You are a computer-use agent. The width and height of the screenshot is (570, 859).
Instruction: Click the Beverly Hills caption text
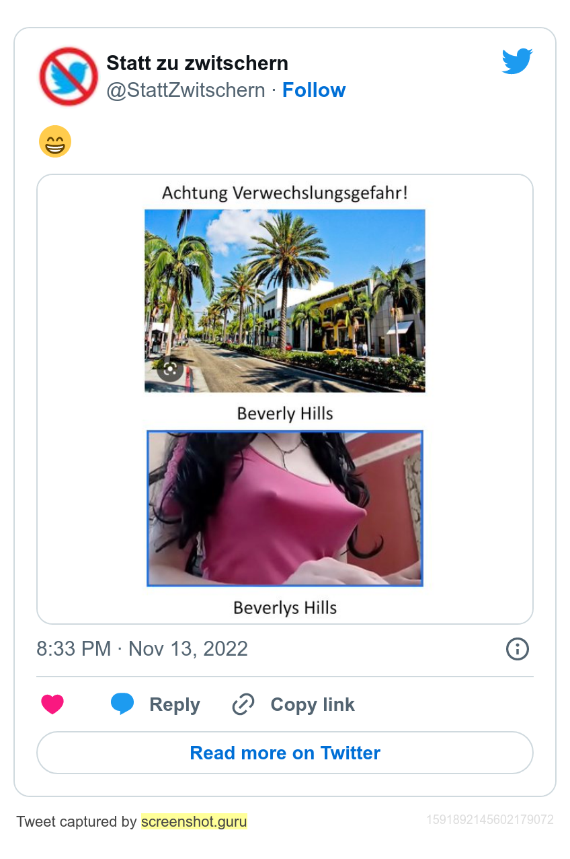click(285, 413)
